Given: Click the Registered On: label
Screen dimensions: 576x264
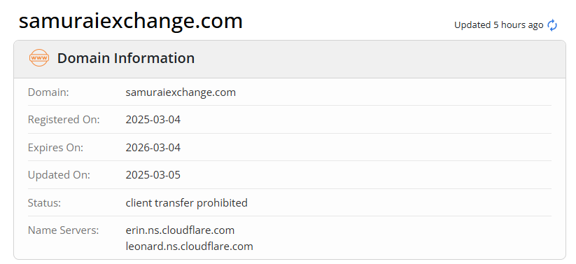Looking at the screenshot, I should (x=64, y=120).
